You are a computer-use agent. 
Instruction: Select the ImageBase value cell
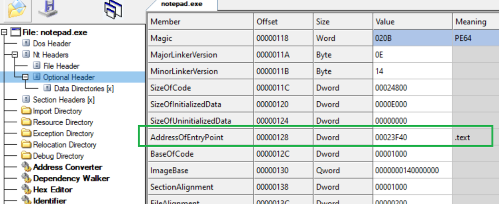[407, 171]
